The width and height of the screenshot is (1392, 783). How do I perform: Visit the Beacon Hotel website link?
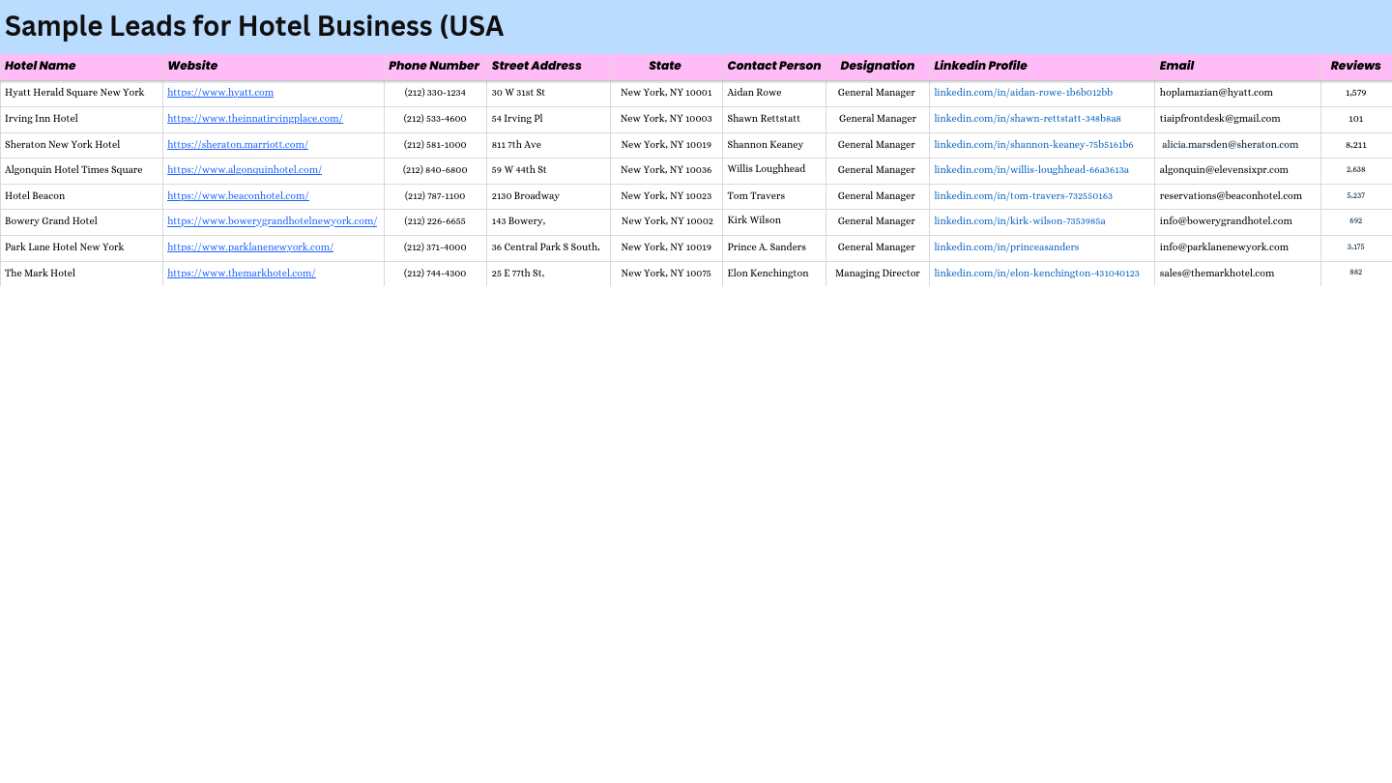tap(238, 195)
